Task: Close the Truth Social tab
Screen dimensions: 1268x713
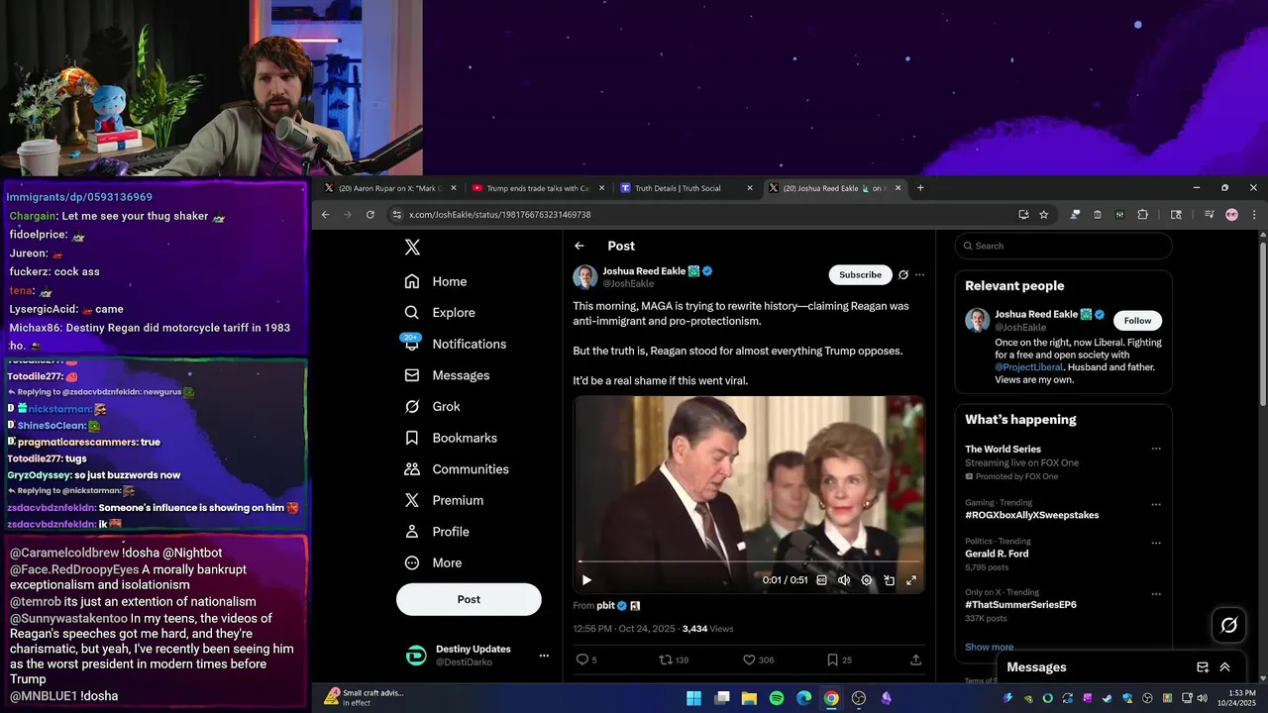Action: (x=750, y=188)
